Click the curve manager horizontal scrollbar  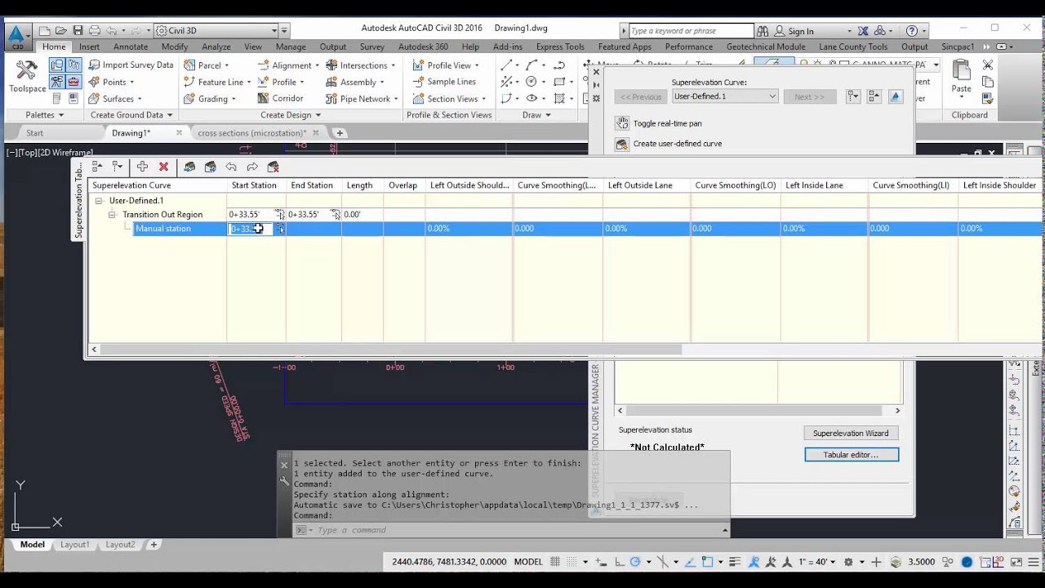[753, 411]
